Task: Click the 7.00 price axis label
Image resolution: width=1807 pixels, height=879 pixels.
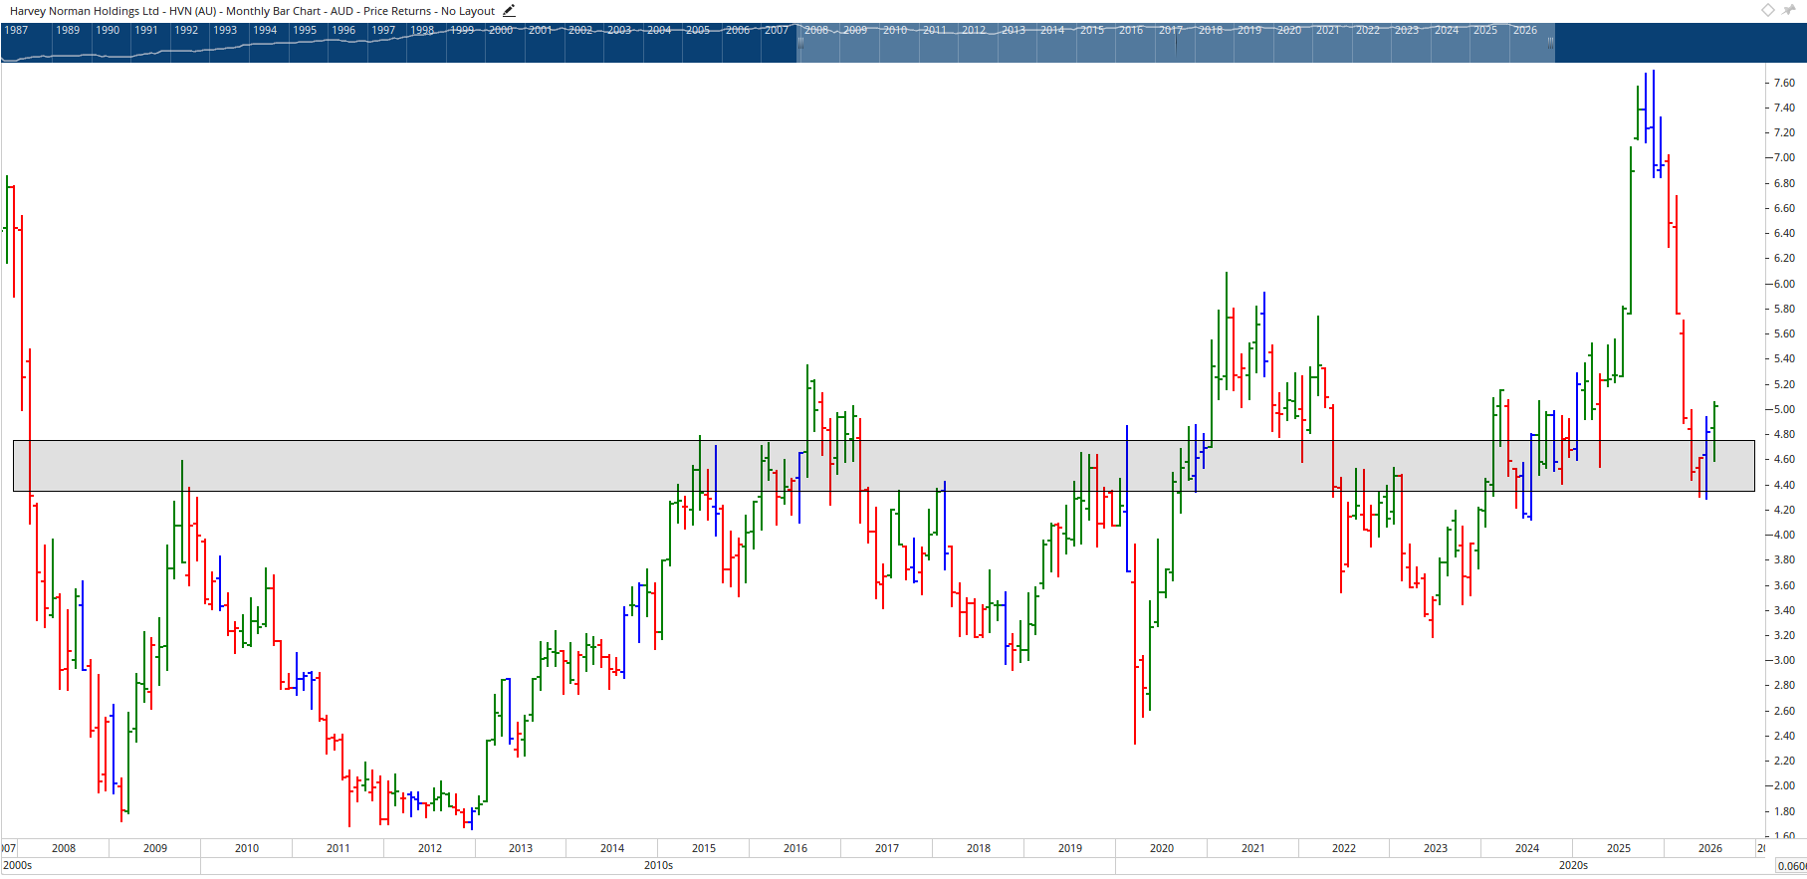Action: pos(1784,157)
